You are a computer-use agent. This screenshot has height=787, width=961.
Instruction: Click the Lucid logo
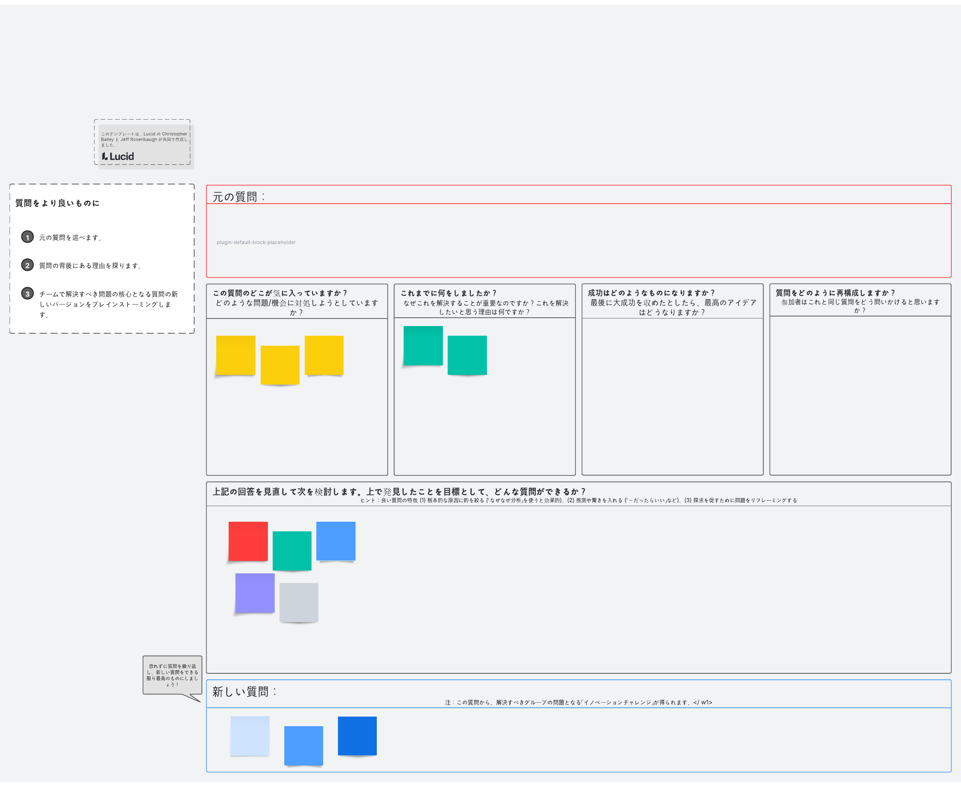coord(118,156)
